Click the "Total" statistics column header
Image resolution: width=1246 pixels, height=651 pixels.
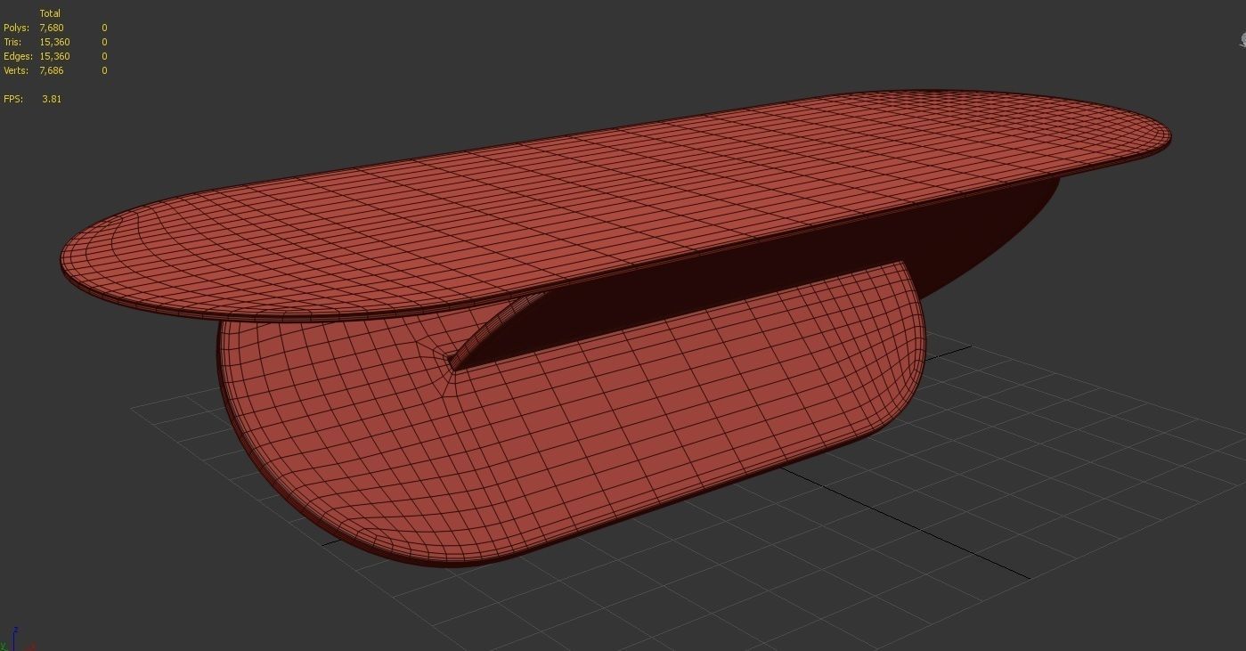(50, 13)
